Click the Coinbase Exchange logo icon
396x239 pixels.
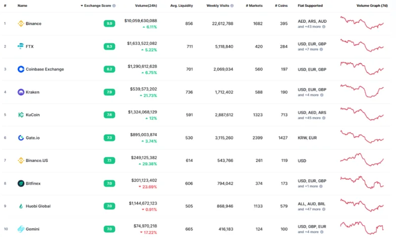click(21, 69)
